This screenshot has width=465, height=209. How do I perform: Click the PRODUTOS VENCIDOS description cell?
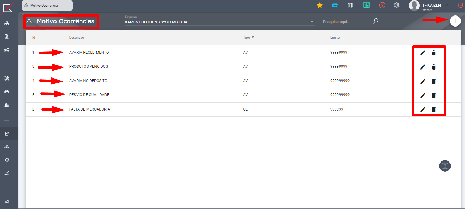click(89, 66)
